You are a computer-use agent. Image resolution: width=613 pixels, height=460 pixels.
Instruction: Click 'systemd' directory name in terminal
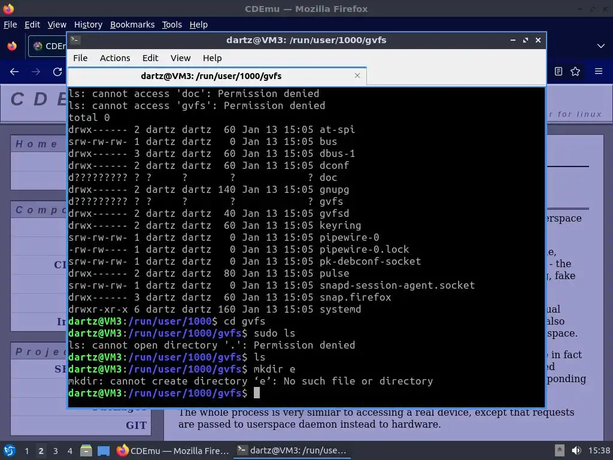(340, 309)
